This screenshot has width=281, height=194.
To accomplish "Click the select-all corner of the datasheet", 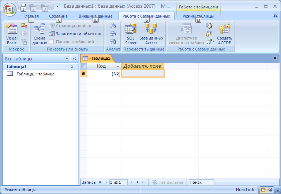I will coord(83,66).
